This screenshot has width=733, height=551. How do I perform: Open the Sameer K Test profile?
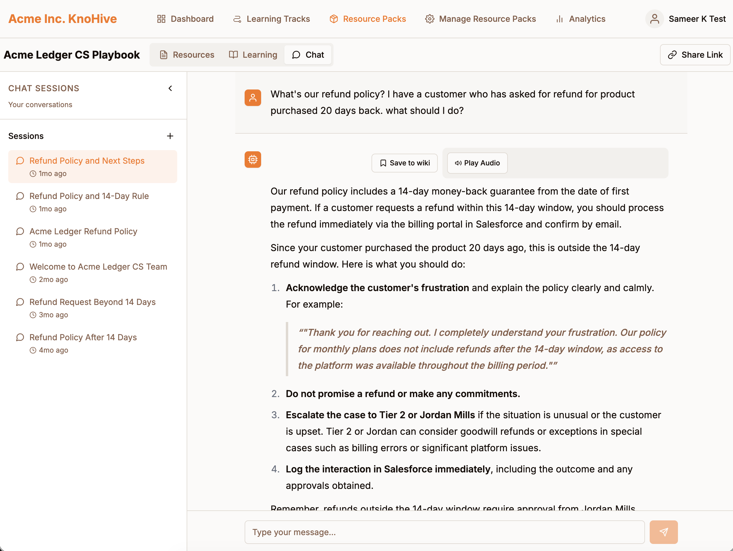point(686,19)
